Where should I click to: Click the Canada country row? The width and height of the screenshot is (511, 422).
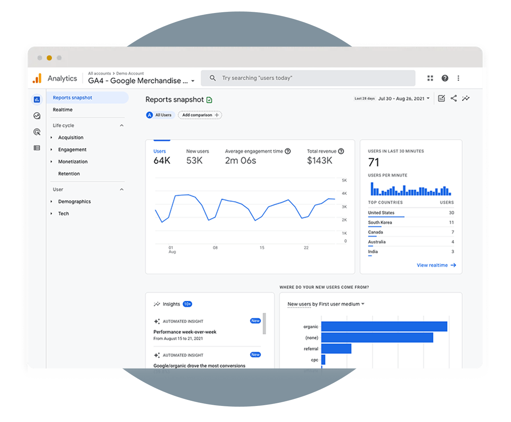coord(411,232)
